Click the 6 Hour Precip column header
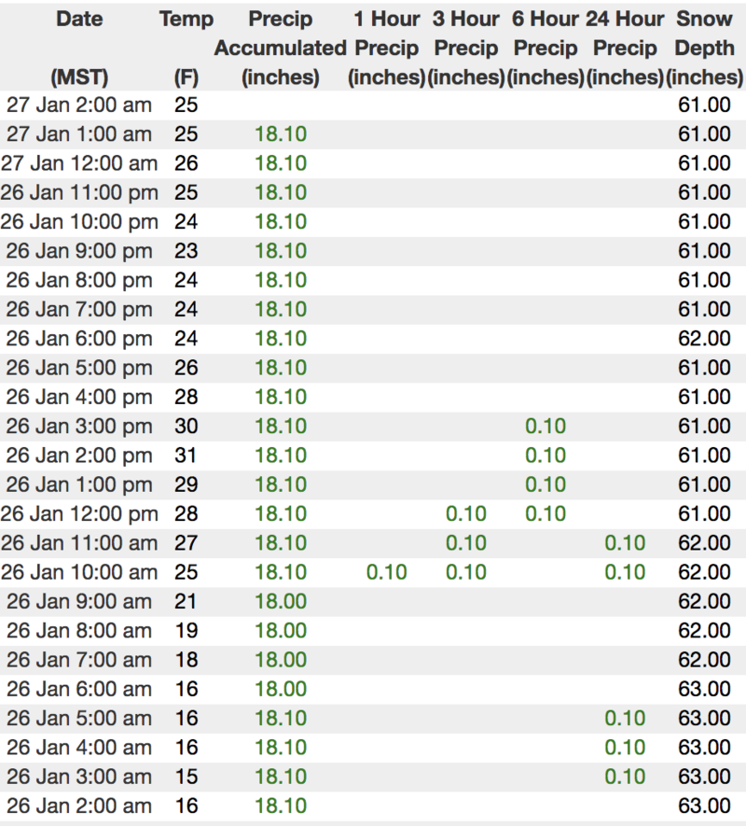The width and height of the screenshot is (746, 826). 546,48
